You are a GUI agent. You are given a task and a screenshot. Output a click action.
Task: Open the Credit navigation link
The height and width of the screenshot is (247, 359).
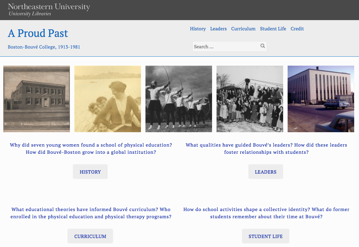(x=297, y=29)
